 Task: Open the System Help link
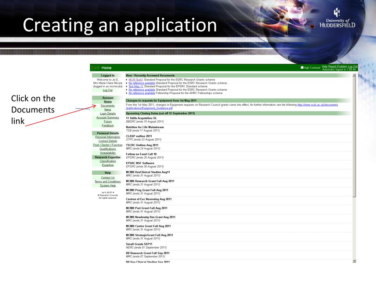tap(108, 185)
